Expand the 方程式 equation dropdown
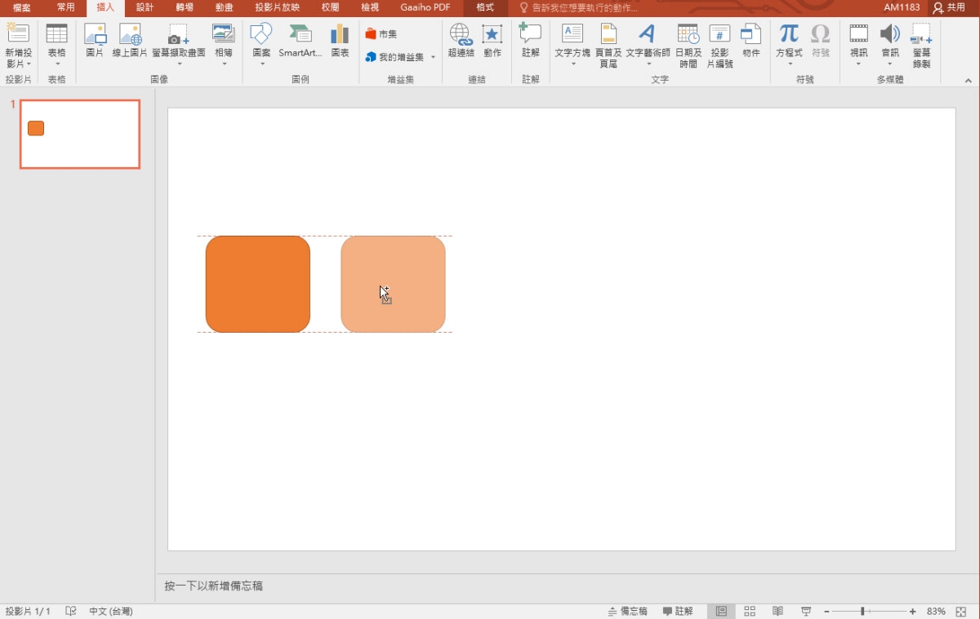The height and width of the screenshot is (619, 980). [x=789, y=64]
